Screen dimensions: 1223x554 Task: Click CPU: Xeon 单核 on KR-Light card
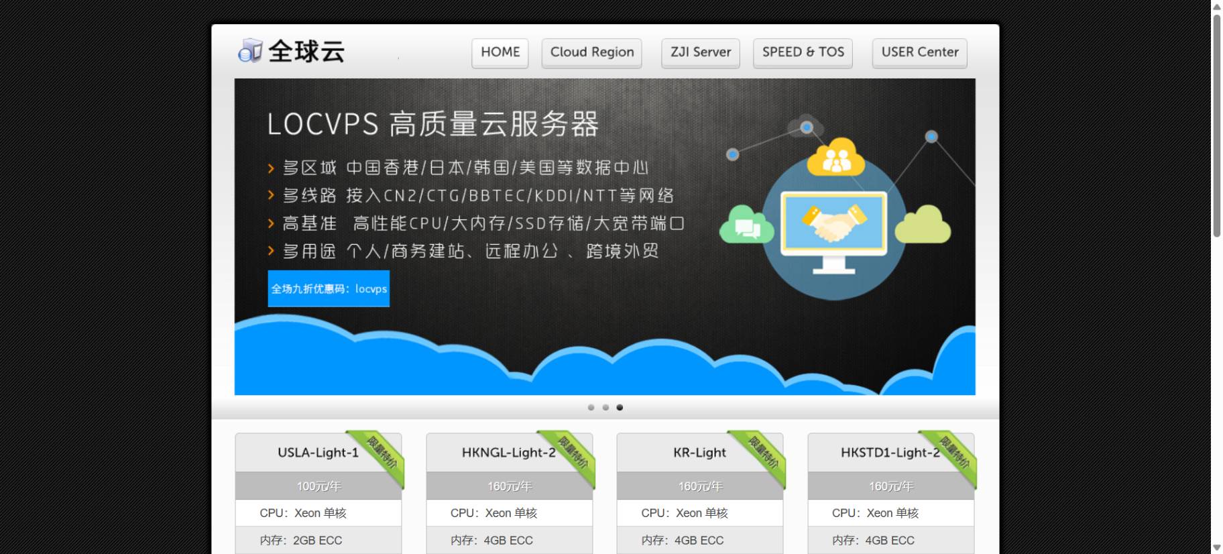pos(685,513)
